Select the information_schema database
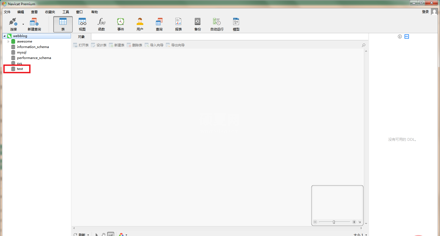 click(33, 47)
